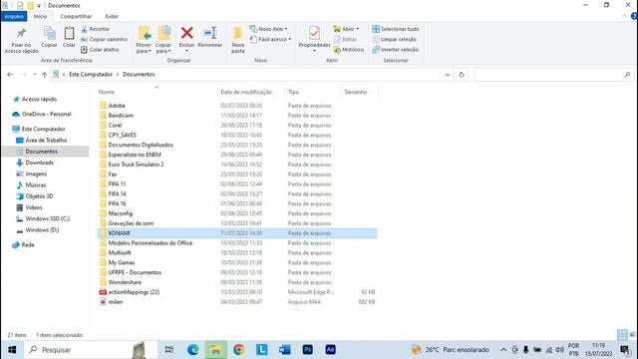Image resolution: width=638 pixels, height=359 pixels.
Task: Choose Colar atalho option
Action: [100, 49]
